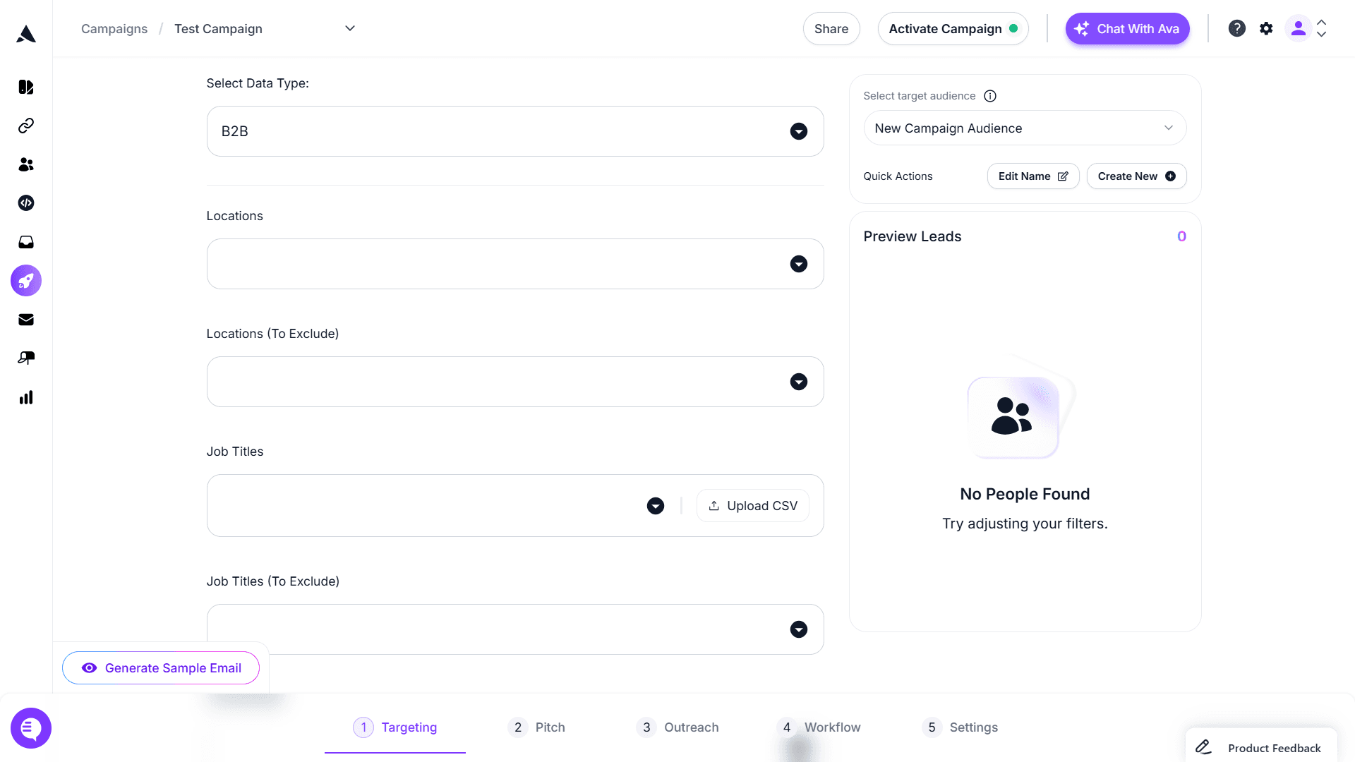
Task: Switch to the Pitch step tab
Action: click(x=536, y=727)
